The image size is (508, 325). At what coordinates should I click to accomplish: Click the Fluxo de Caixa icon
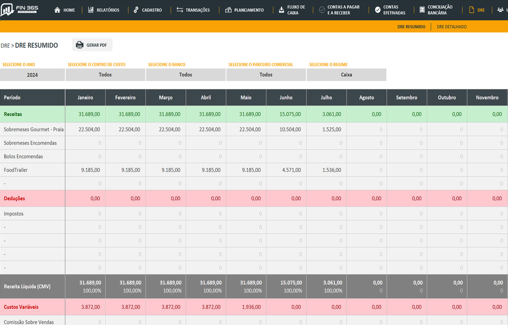pyautogui.click(x=282, y=10)
